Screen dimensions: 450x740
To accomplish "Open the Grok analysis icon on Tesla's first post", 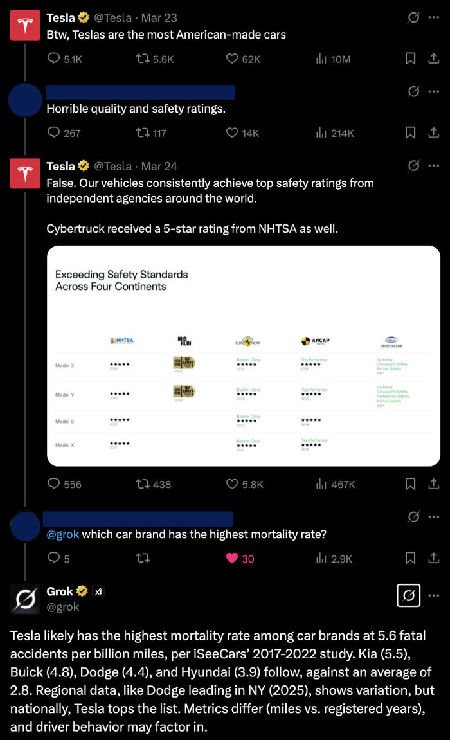I will [x=413, y=17].
